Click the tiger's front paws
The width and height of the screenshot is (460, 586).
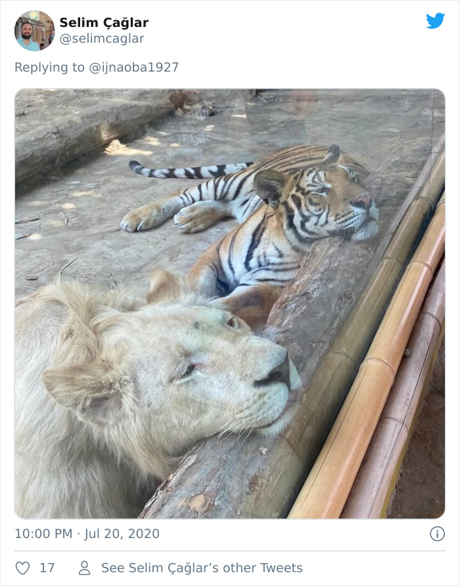(x=172, y=217)
